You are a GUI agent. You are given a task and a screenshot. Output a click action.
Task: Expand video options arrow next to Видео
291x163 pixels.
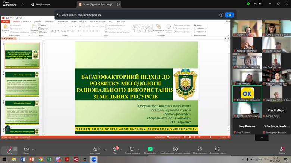33,149
